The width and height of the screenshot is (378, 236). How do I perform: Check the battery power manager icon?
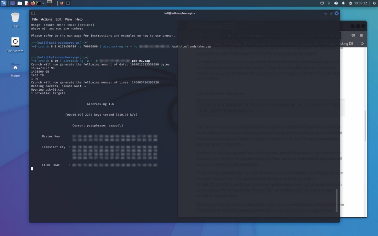350,3
